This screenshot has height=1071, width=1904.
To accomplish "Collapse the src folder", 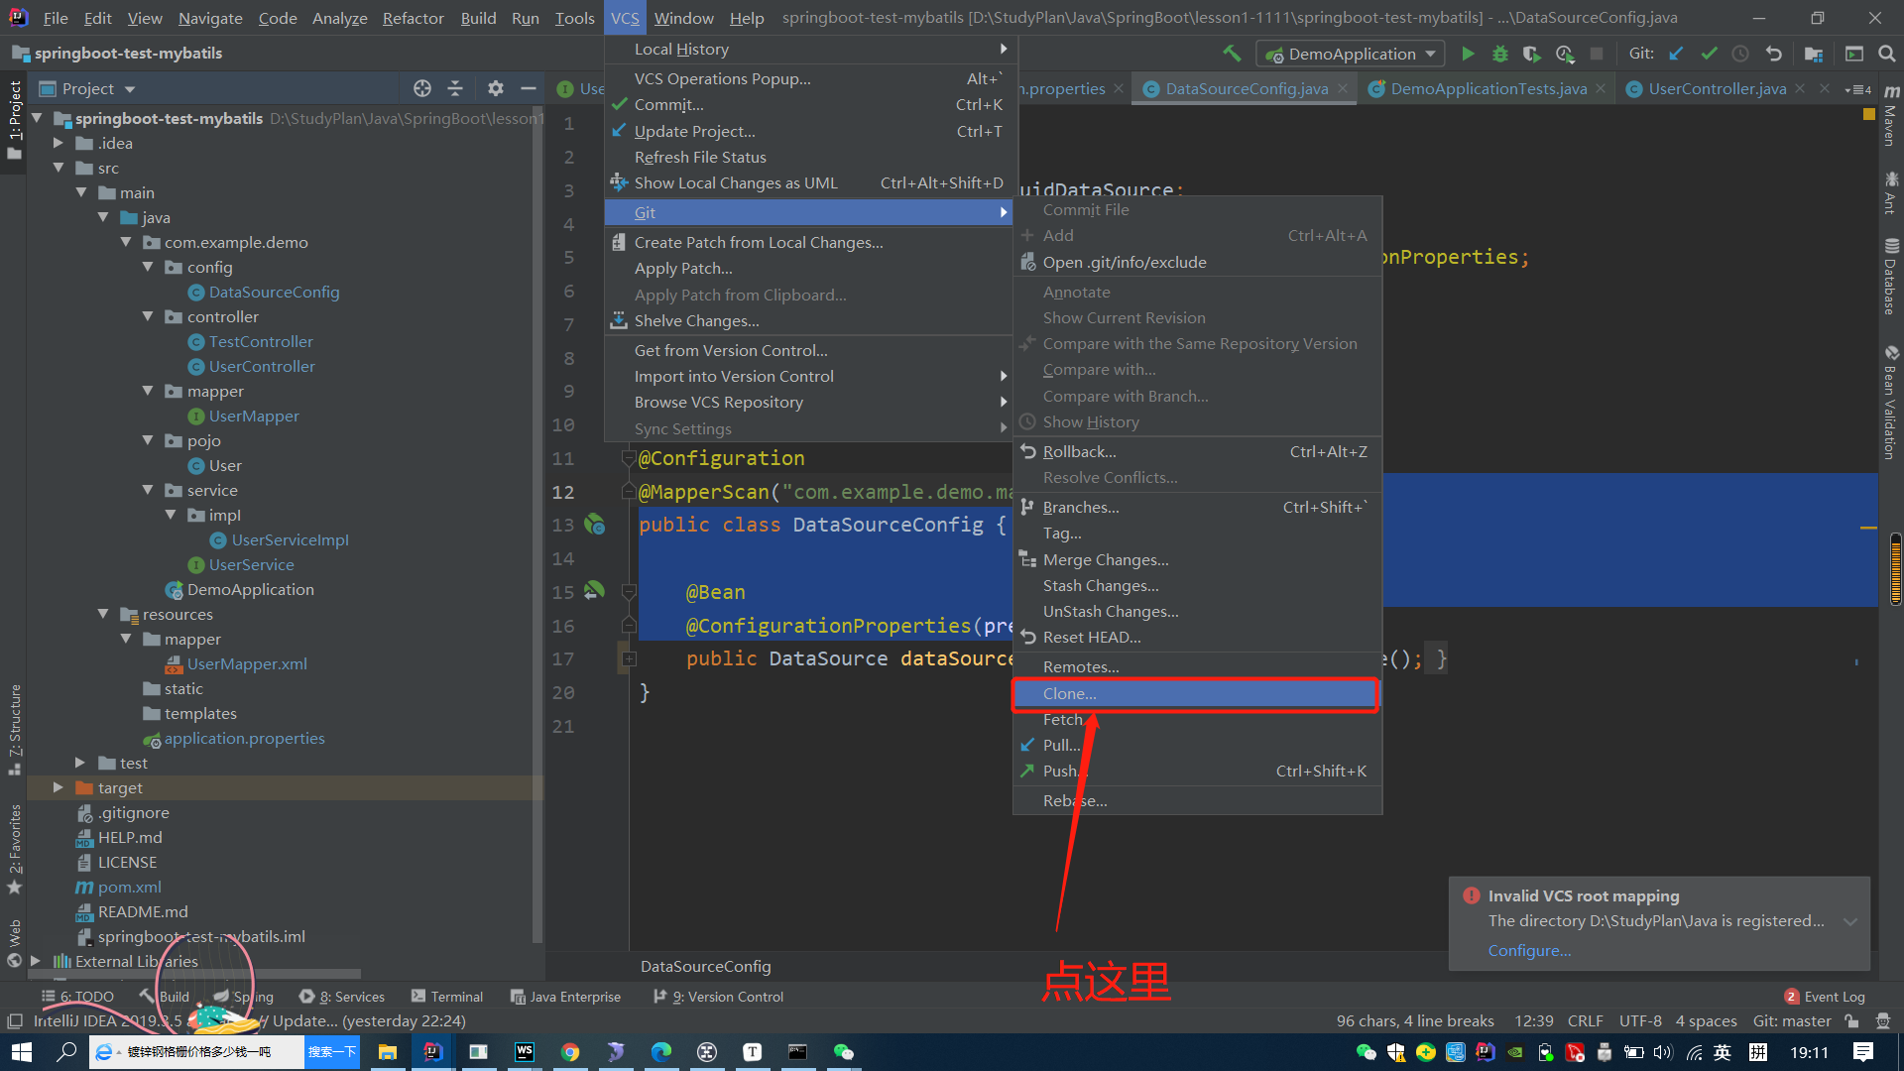I will coord(59,168).
